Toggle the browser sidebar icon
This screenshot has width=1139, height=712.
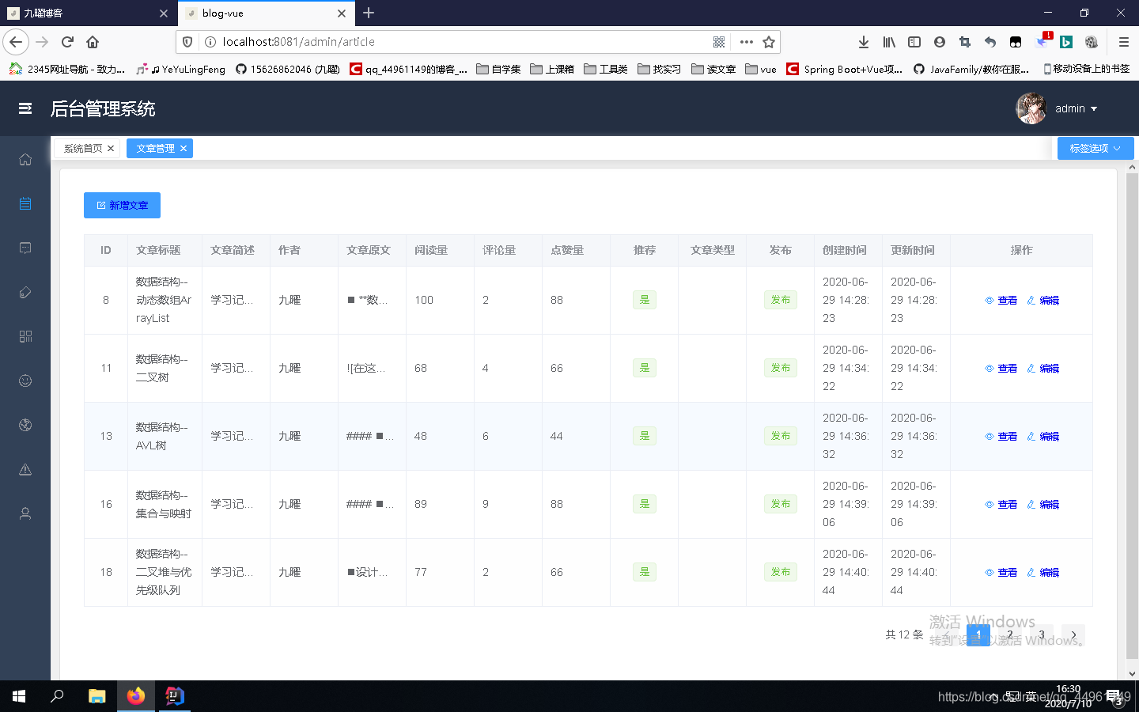click(914, 42)
